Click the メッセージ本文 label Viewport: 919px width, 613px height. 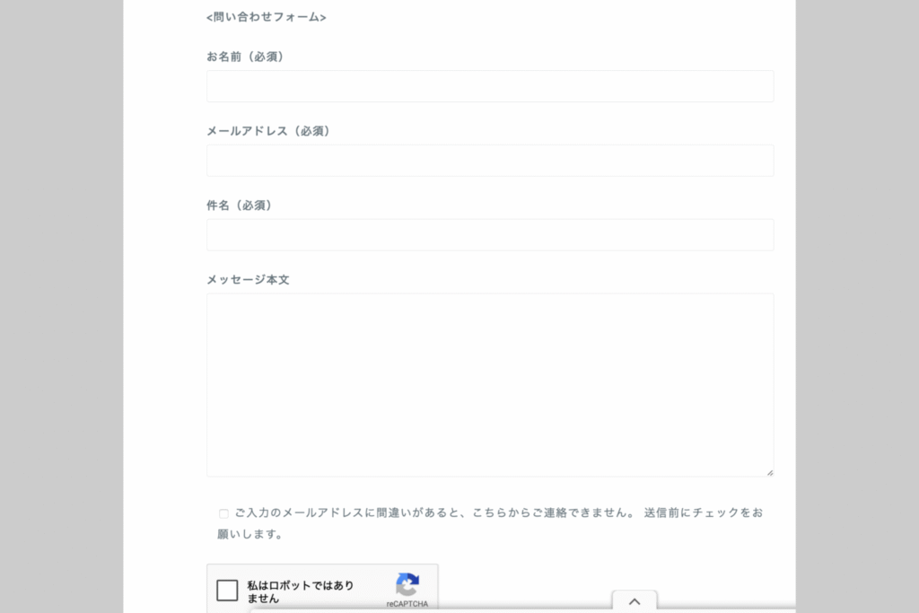click(248, 280)
